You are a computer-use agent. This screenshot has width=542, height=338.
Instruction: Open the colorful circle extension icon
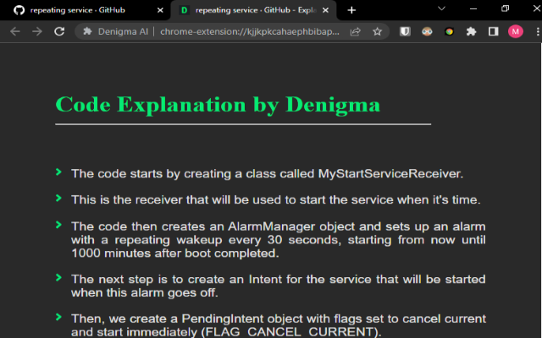pyautogui.click(x=449, y=32)
